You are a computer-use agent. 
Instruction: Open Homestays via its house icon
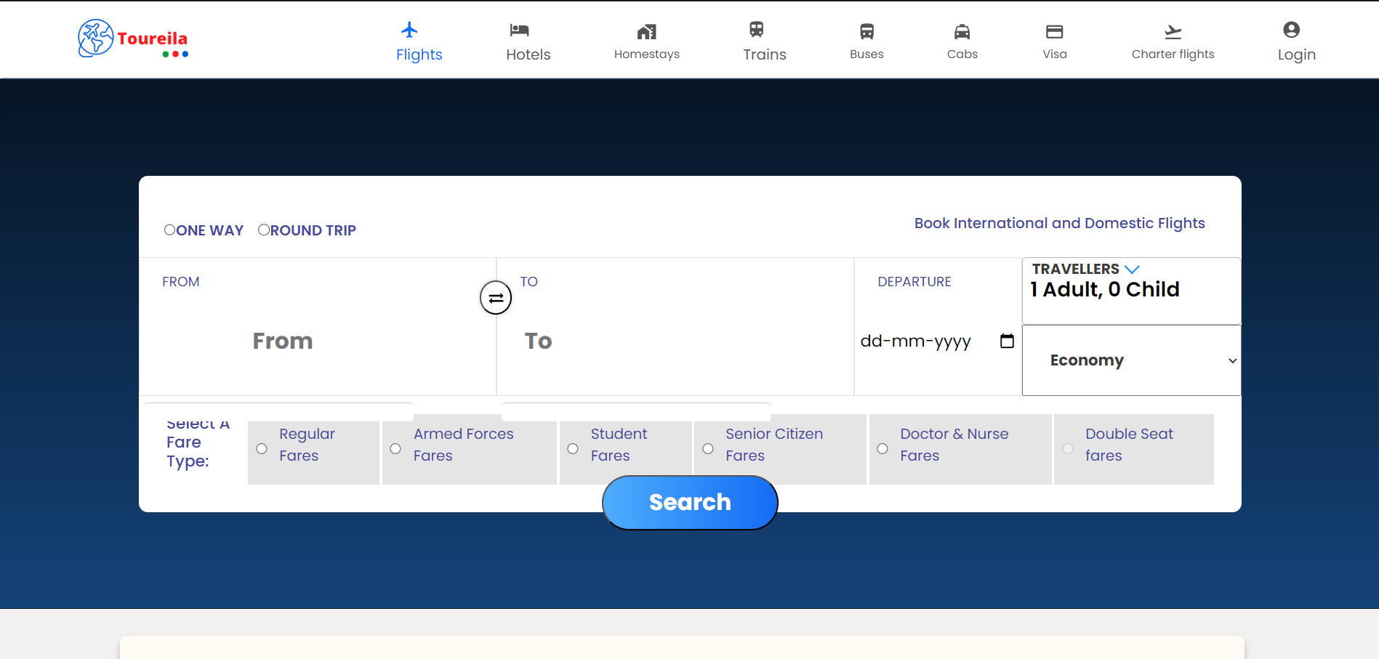[x=646, y=31]
